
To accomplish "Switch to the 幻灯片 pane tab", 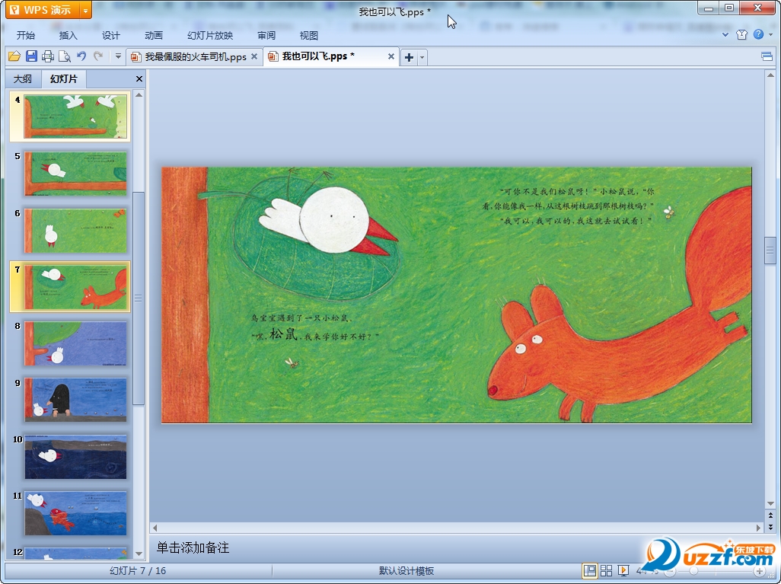I will [x=64, y=78].
